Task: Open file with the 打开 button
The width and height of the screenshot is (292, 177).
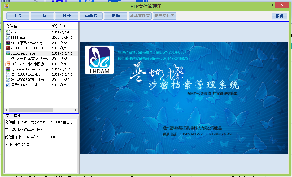Action: [x=67, y=16]
